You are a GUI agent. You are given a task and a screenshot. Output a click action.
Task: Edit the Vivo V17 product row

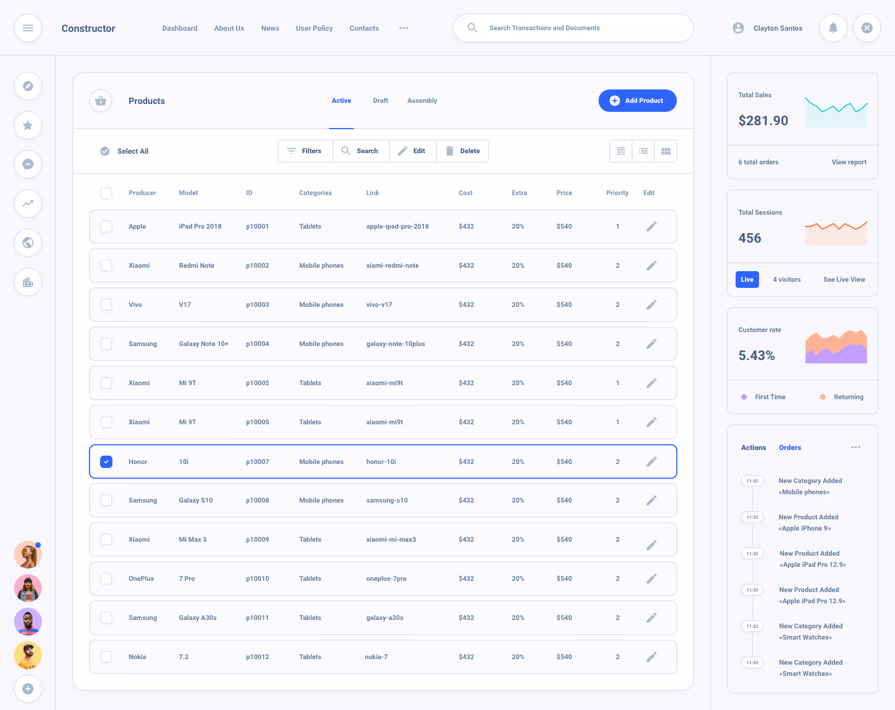pyautogui.click(x=651, y=305)
